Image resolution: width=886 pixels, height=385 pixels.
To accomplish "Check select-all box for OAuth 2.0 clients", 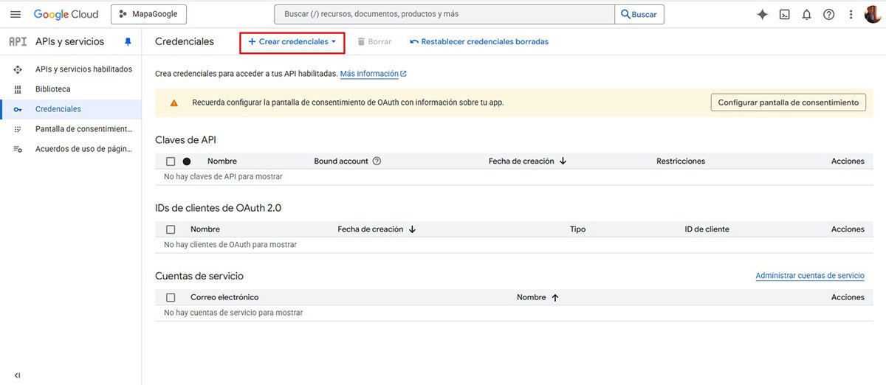I will (171, 229).
